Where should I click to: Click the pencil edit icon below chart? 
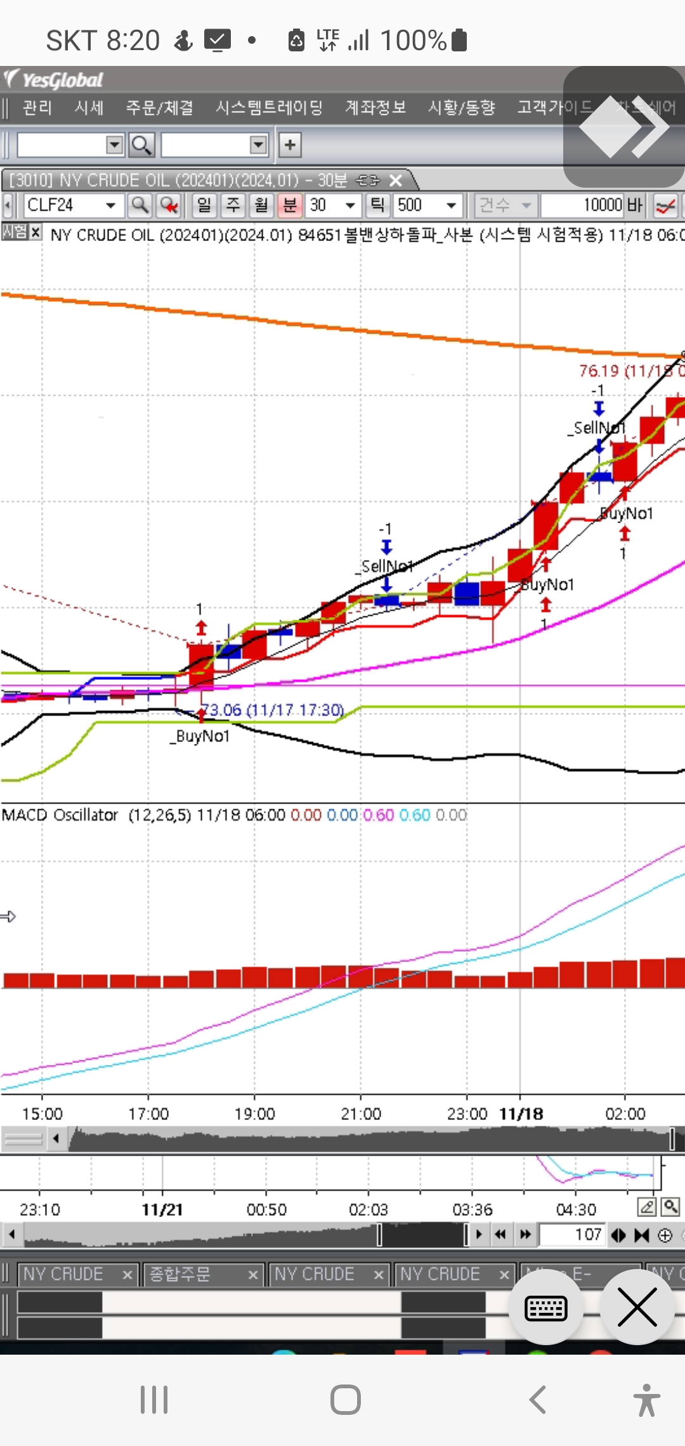[646, 1207]
